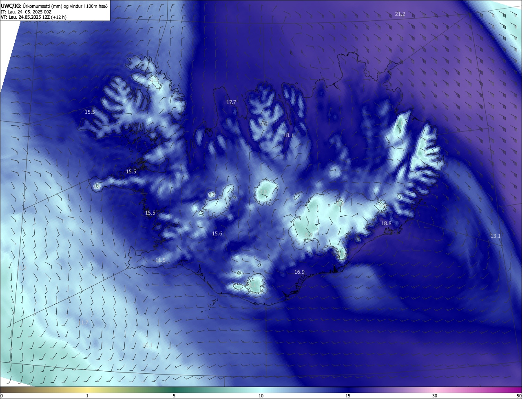Click the 18.1 value label on the map
Viewport: 522px width, 399px height.
click(288, 135)
